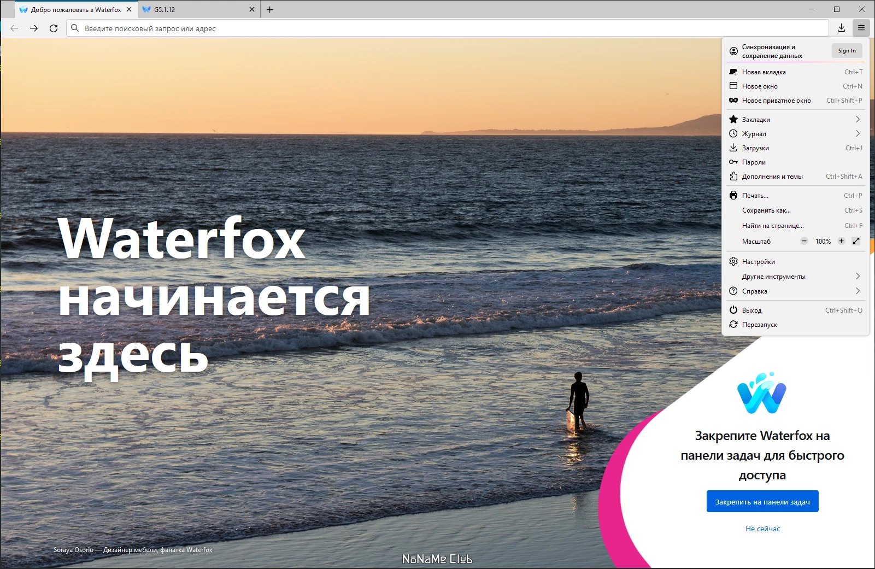This screenshot has height=569, width=875.
Task: Click the Дополнения и темы puzzle icon
Action: click(733, 176)
